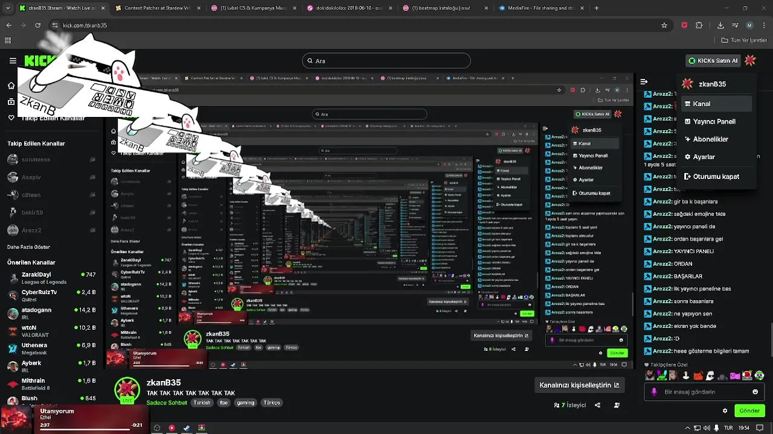This screenshot has width=773, height=434.
Task: Click the green Gönder send button
Action: pyautogui.click(x=749, y=411)
